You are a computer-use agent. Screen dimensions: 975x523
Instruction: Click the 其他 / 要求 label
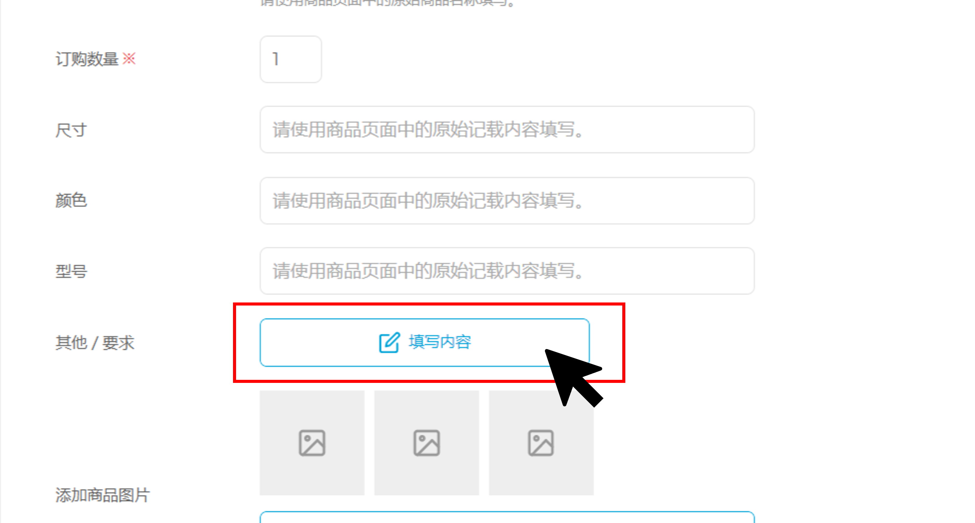click(95, 343)
